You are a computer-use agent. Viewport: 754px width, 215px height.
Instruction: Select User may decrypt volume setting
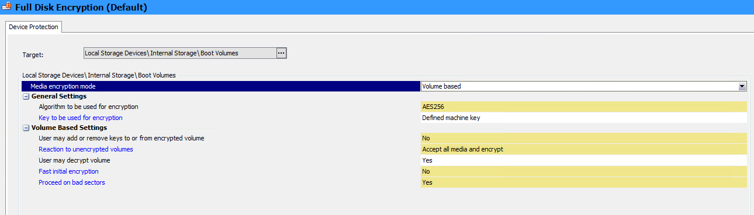[x=74, y=160]
